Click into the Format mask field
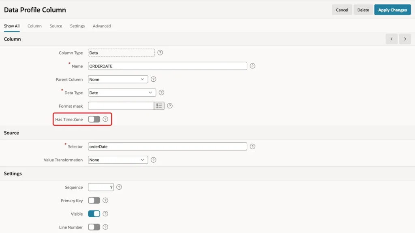 (x=121, y=106)
